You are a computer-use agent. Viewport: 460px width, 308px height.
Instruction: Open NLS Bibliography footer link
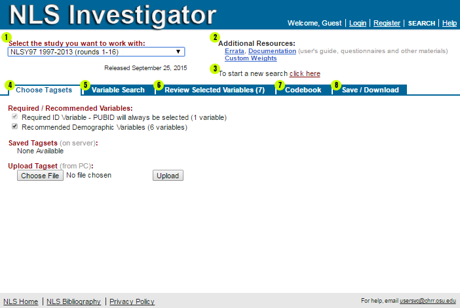click(x=73, y=301)
